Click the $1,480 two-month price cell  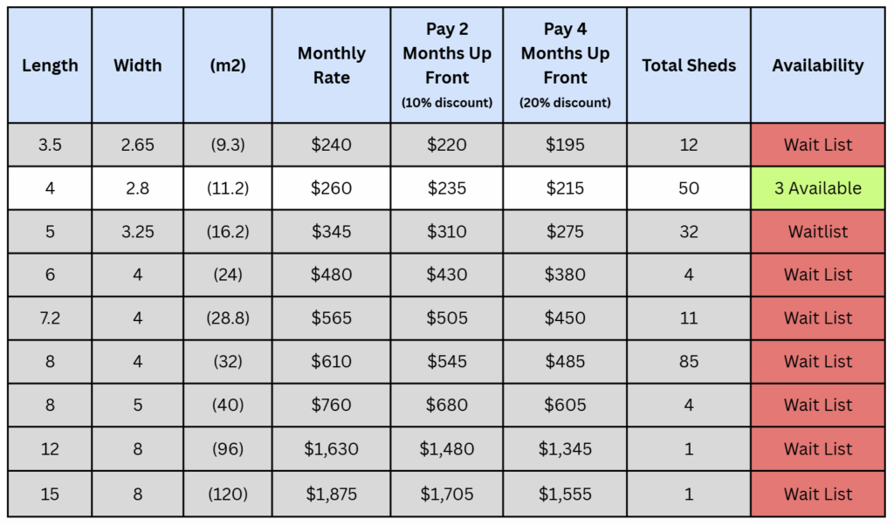click(447, 449)
